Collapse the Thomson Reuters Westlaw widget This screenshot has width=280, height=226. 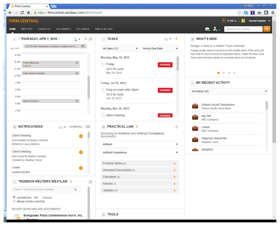(14, 182)
